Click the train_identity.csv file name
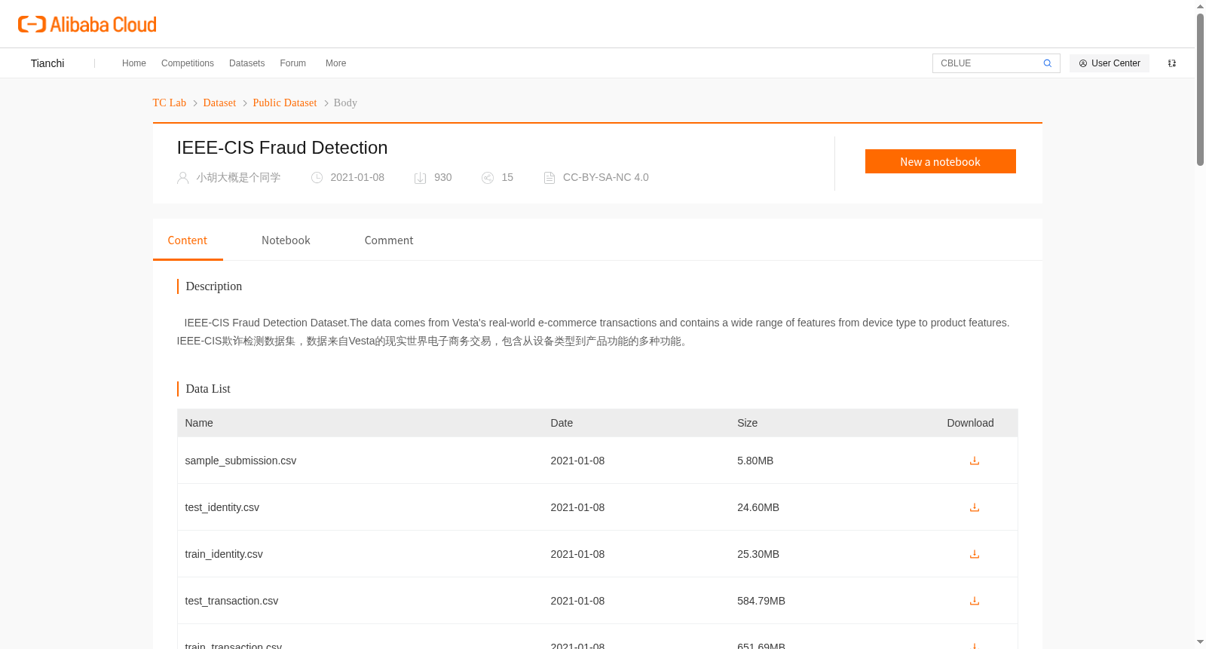This screenshot has height=649, width=1206. pyautogui.click(x=224, y=554)
